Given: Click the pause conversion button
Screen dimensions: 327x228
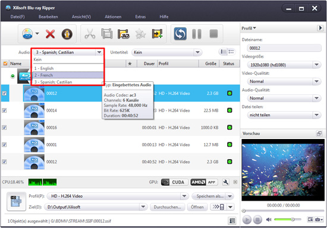Looking at the screenshot, I should (x=197, y=34).
